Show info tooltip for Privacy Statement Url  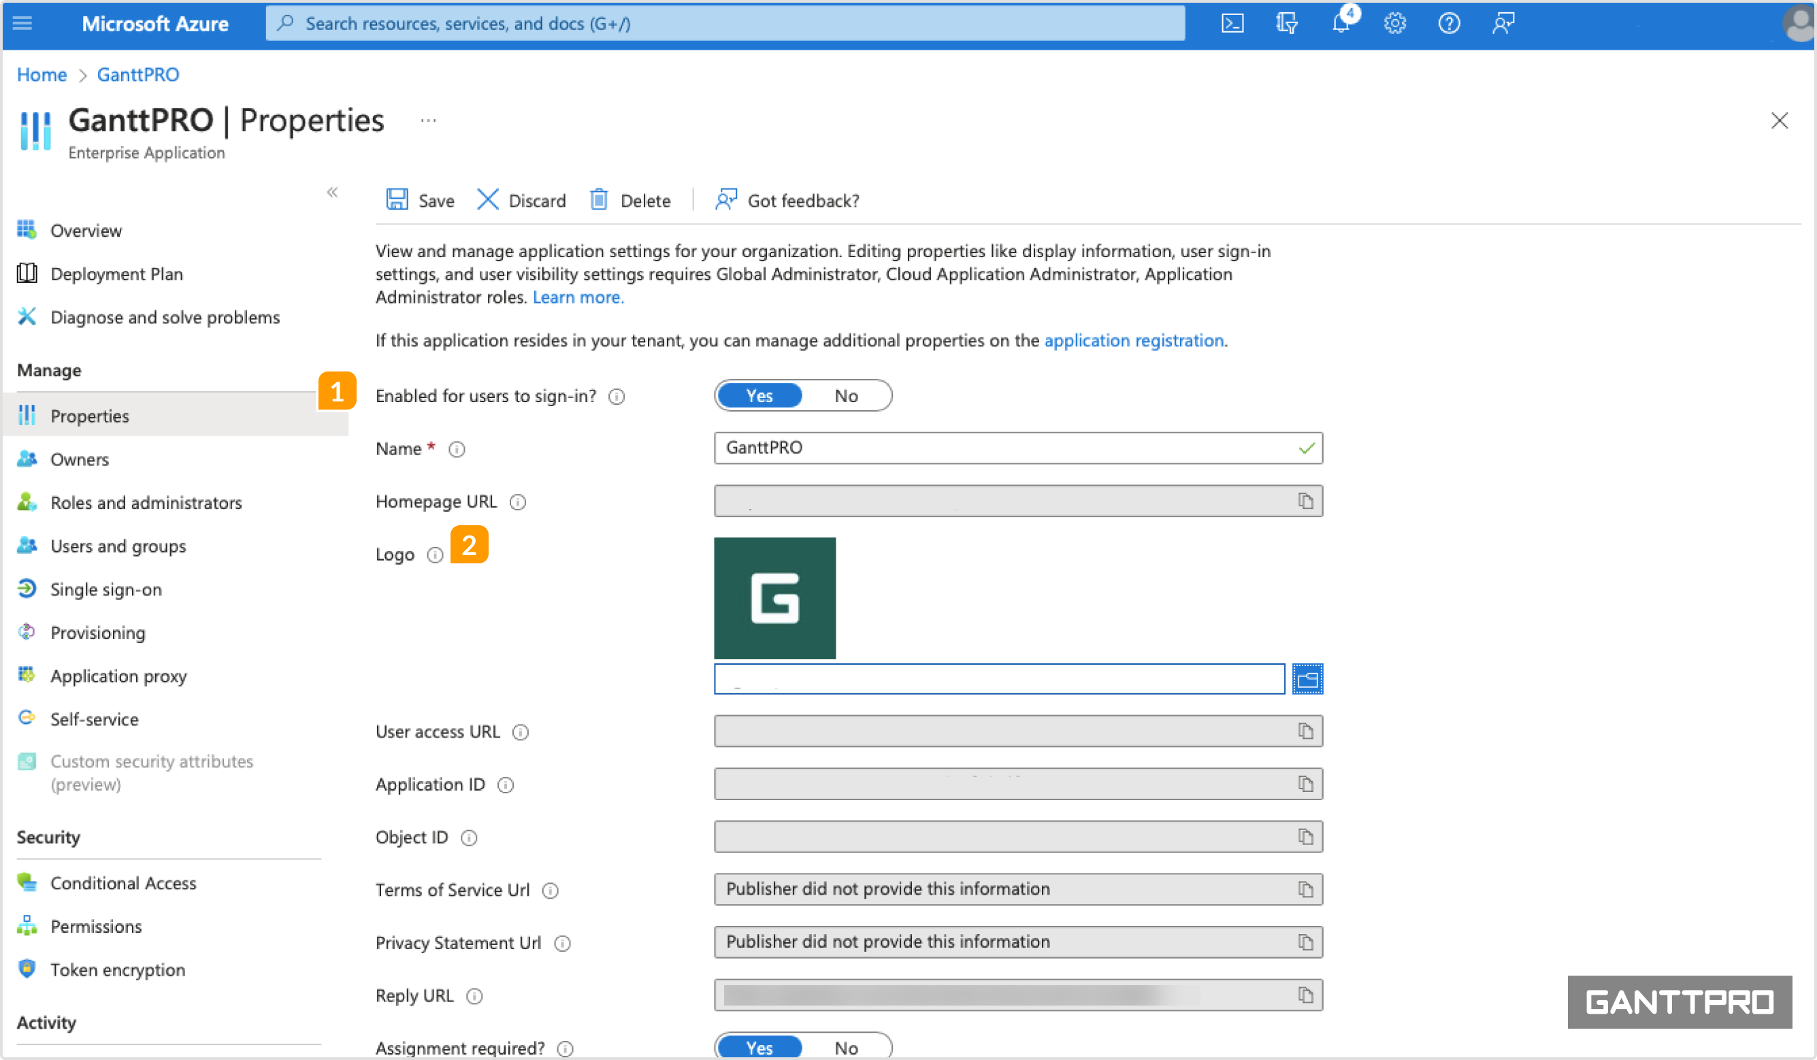(x=562, y=943)
